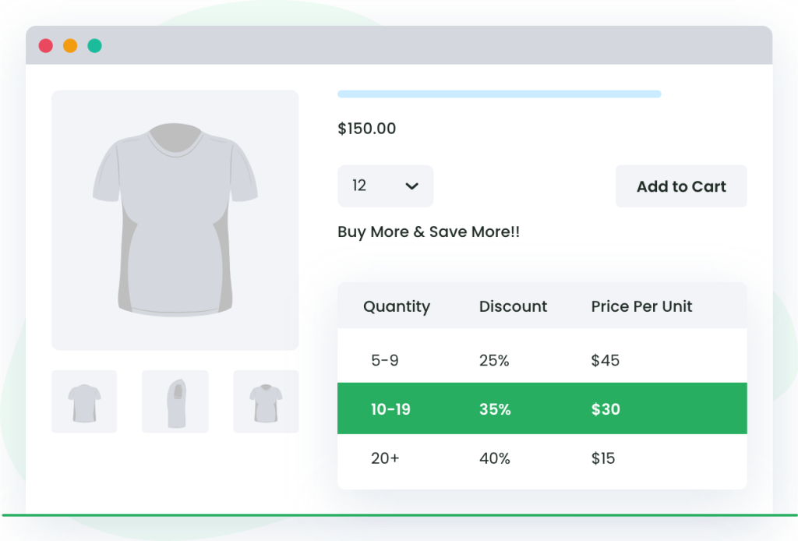Viewport: 798px width, 541px height.
Task: Select the 20+ quantity row cell
Action: pos(385,458)
